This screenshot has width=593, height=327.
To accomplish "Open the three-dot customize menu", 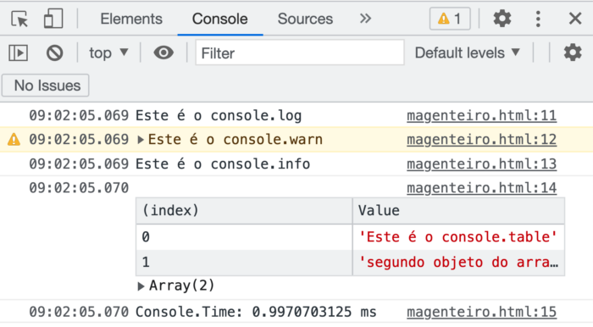I will tap(538, 19).
